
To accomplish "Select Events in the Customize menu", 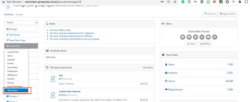I will tap(10, 63).
